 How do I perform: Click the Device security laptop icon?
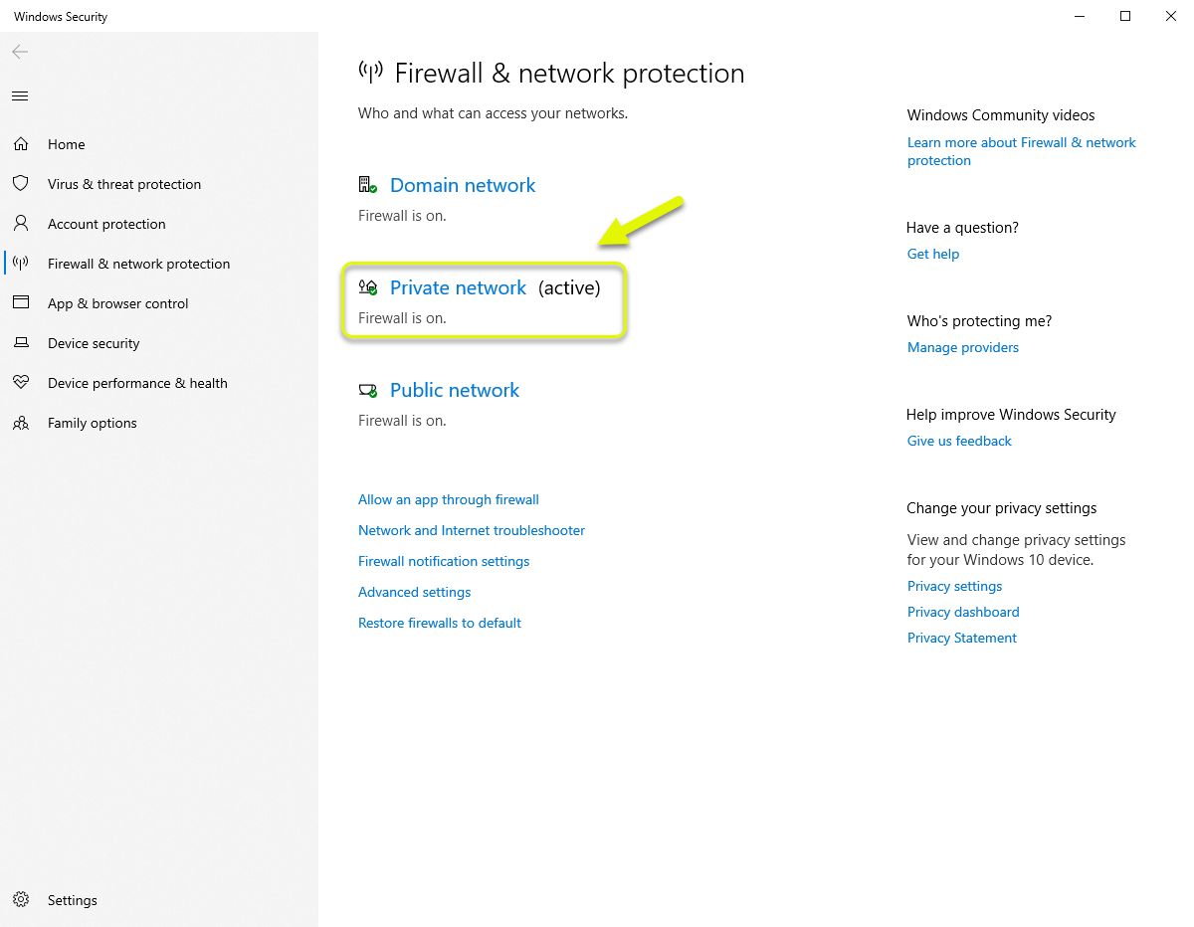(x=20, y=343)
